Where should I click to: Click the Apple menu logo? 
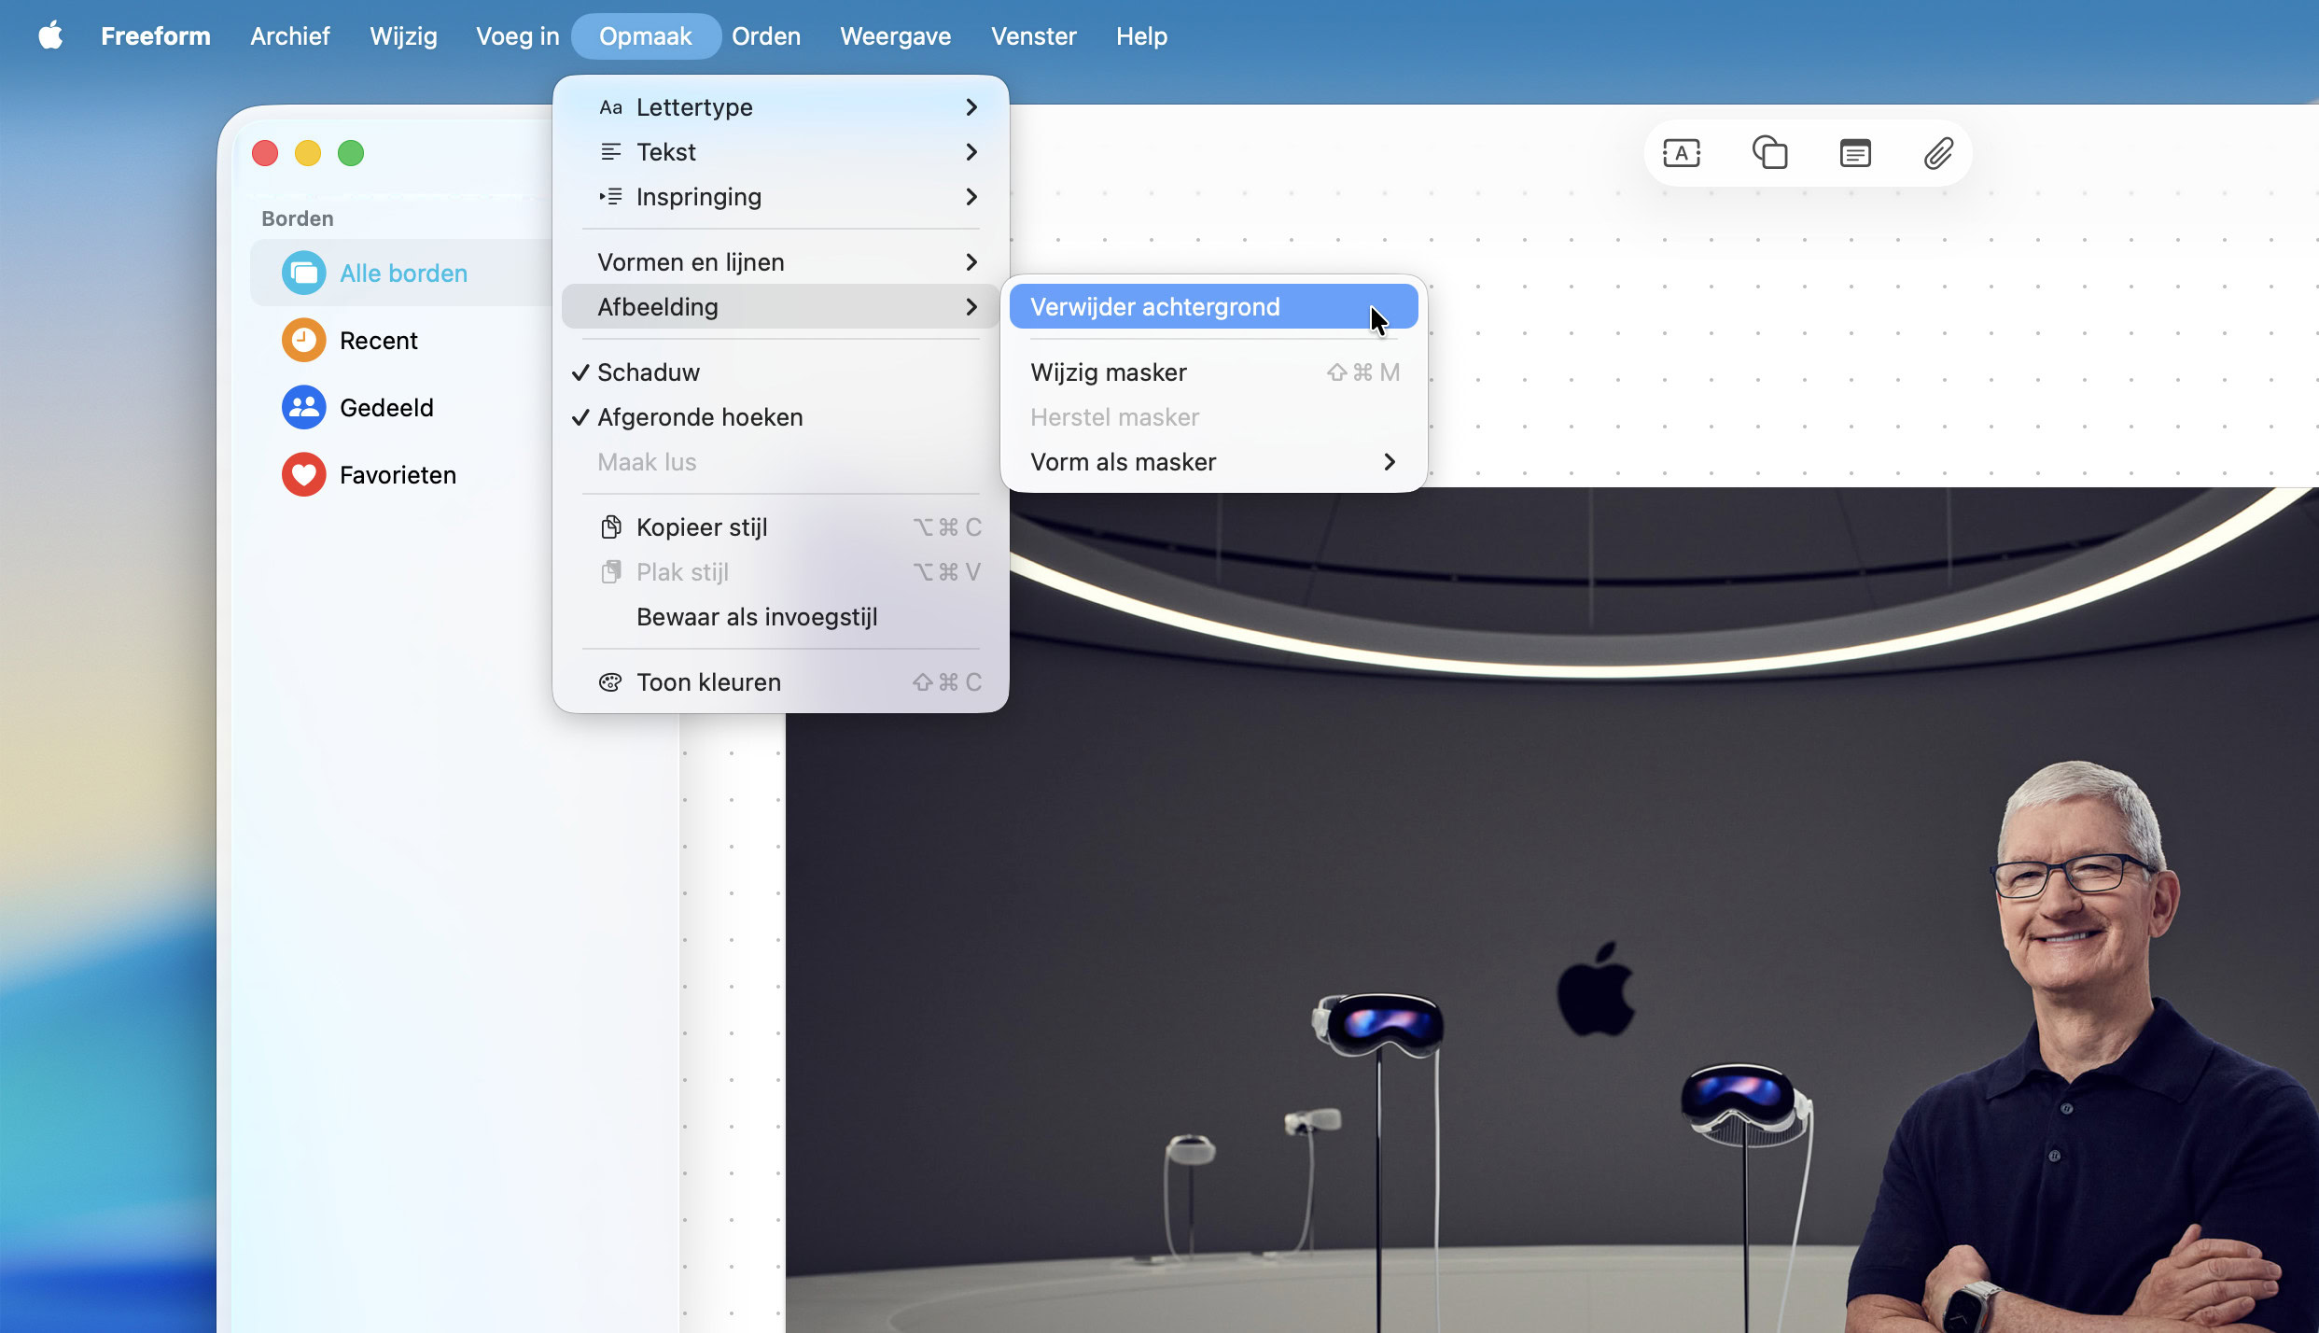pyautogui.click(x=50, y=36)
